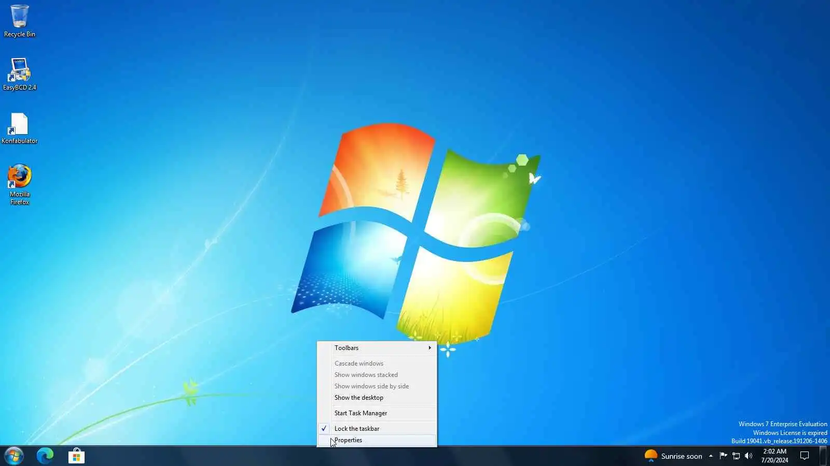Click the Action Center flag tray icon

[x=723, y=456]
